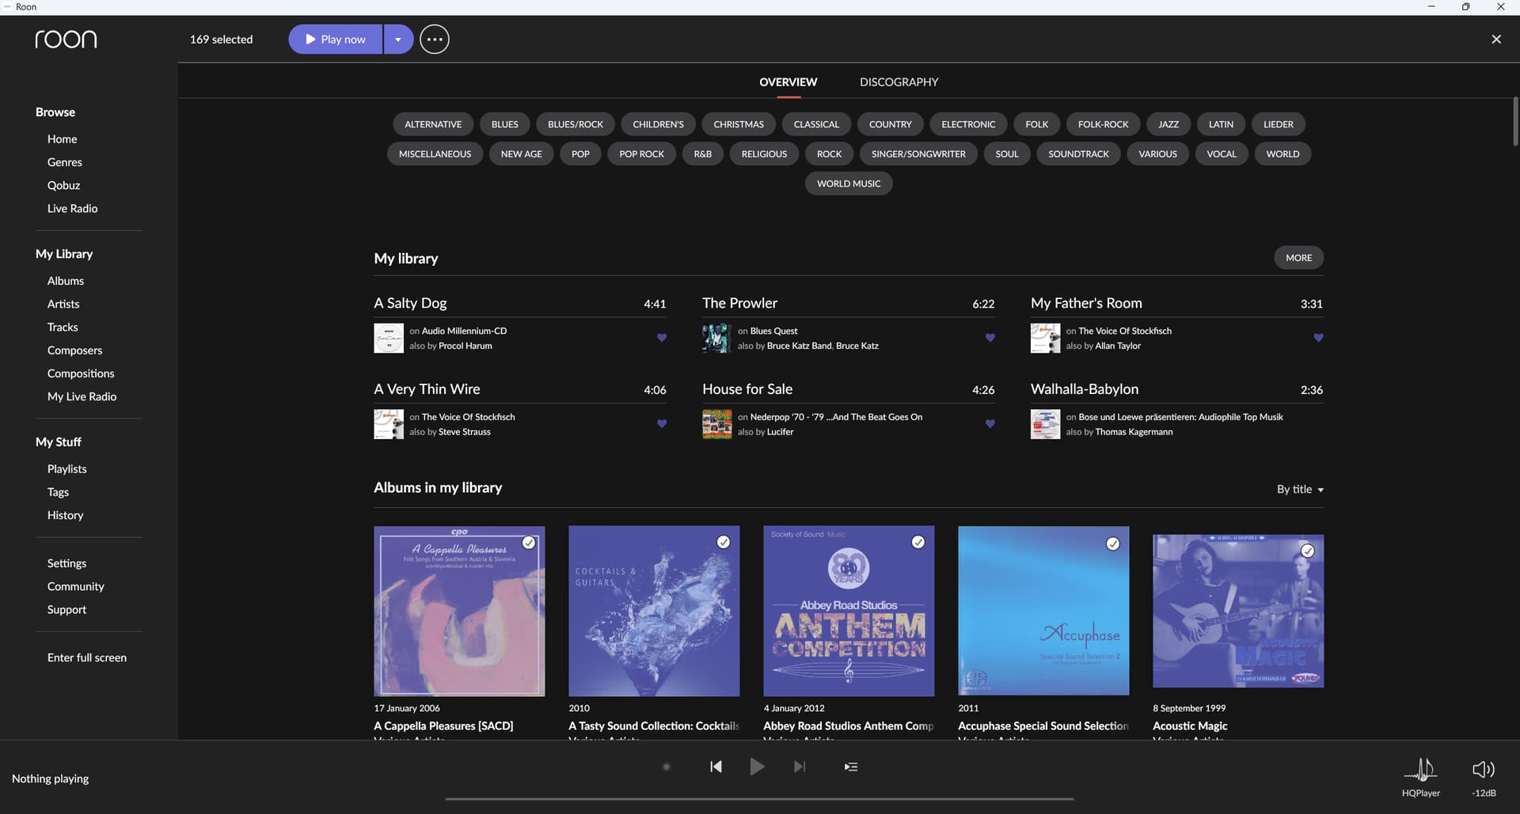Screen dimensions: 1520x814
Task: Click the play button in transport bar
Action: click(x=757, y=767)
